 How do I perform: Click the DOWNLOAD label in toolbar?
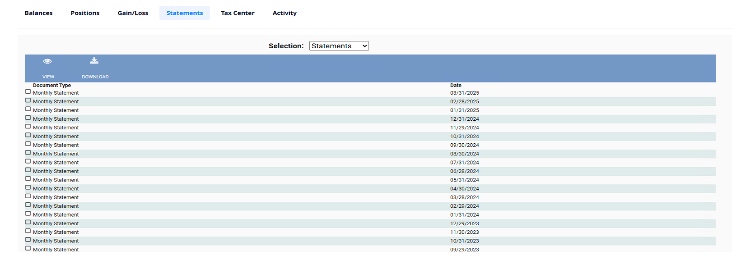[95, 77]
